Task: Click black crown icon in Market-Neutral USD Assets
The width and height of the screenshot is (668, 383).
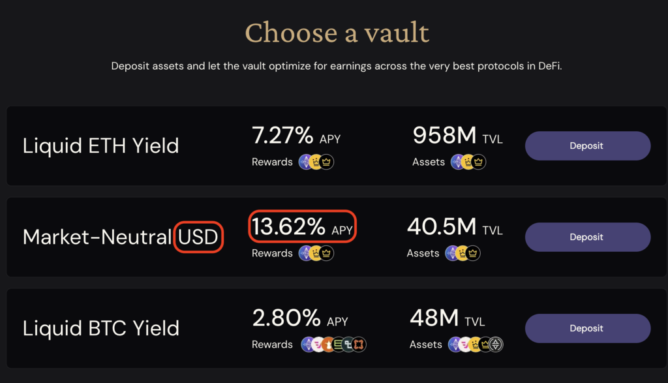Action: 474,253
